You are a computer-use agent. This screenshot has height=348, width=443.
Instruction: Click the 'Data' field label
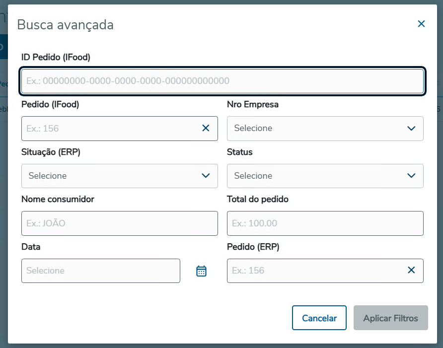click(31, 247)
